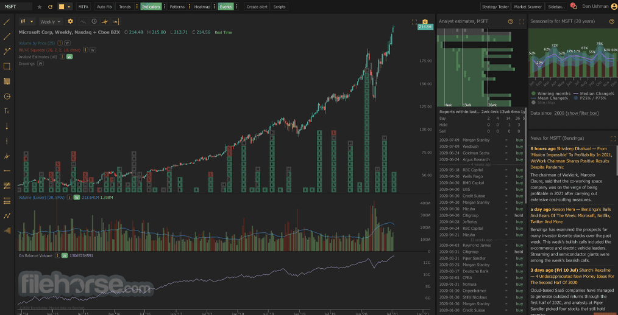Select the down arrow marker tool
Viewport: 618px width, 315px height.
(7, 126)
